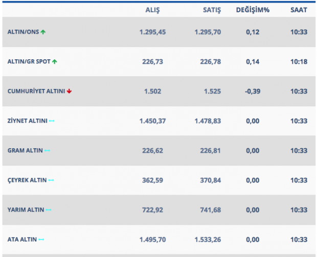
Task: Click the -0,39 change value
Action: [x=252, y=91]
